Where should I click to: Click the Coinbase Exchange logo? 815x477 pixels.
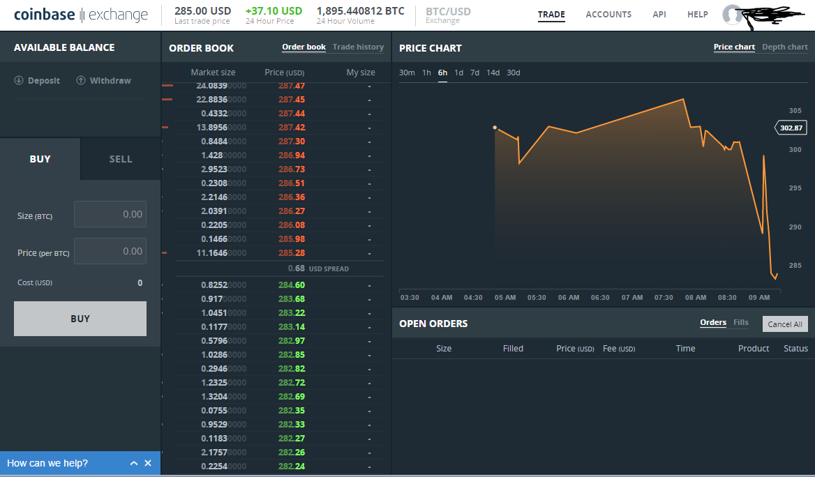tap(80, 15)
